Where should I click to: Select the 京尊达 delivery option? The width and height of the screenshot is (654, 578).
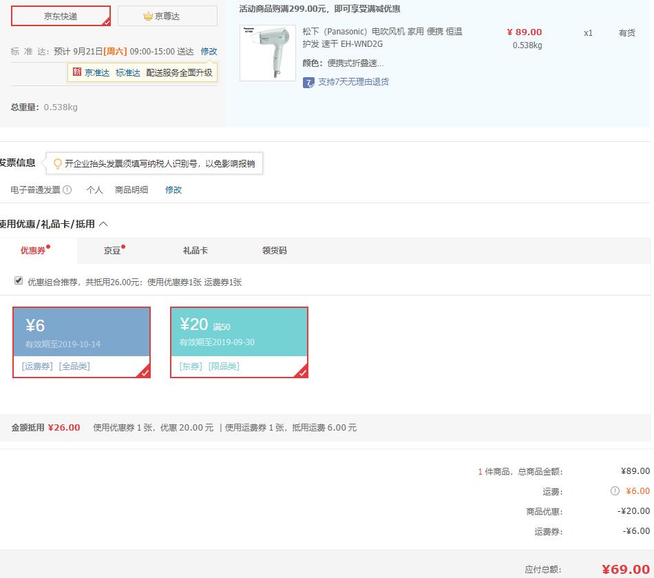[167, 16]
